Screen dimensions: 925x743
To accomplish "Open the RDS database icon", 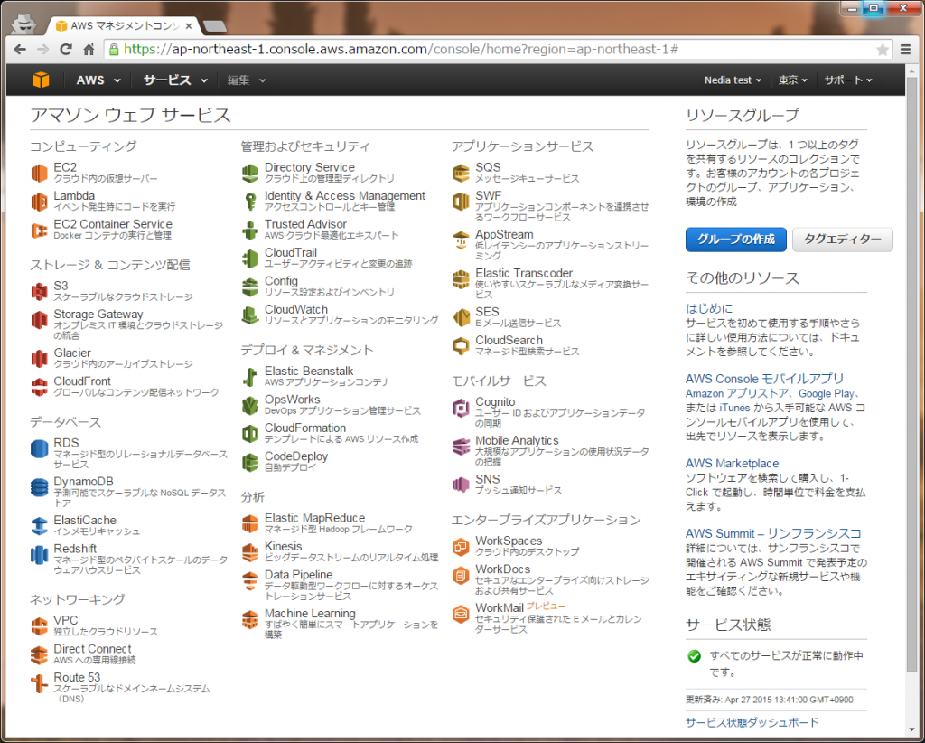I will click(39, 448).
